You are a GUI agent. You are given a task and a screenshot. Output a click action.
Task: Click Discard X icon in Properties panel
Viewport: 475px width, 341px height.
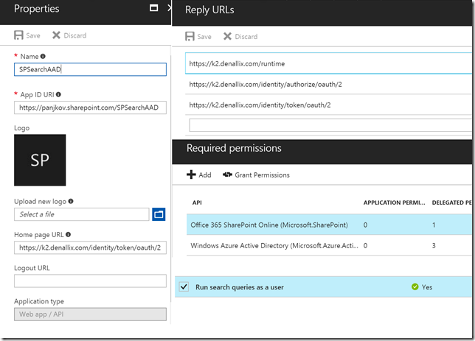(x=56, y=35)
